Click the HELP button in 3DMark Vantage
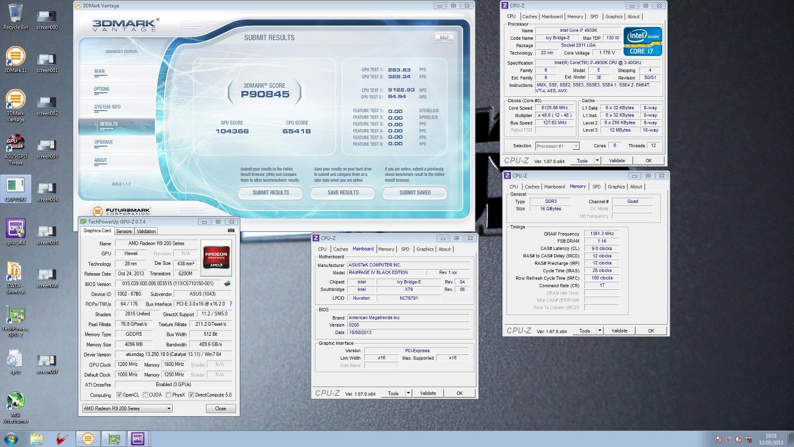The image size is (794, 447). [444, 38]
